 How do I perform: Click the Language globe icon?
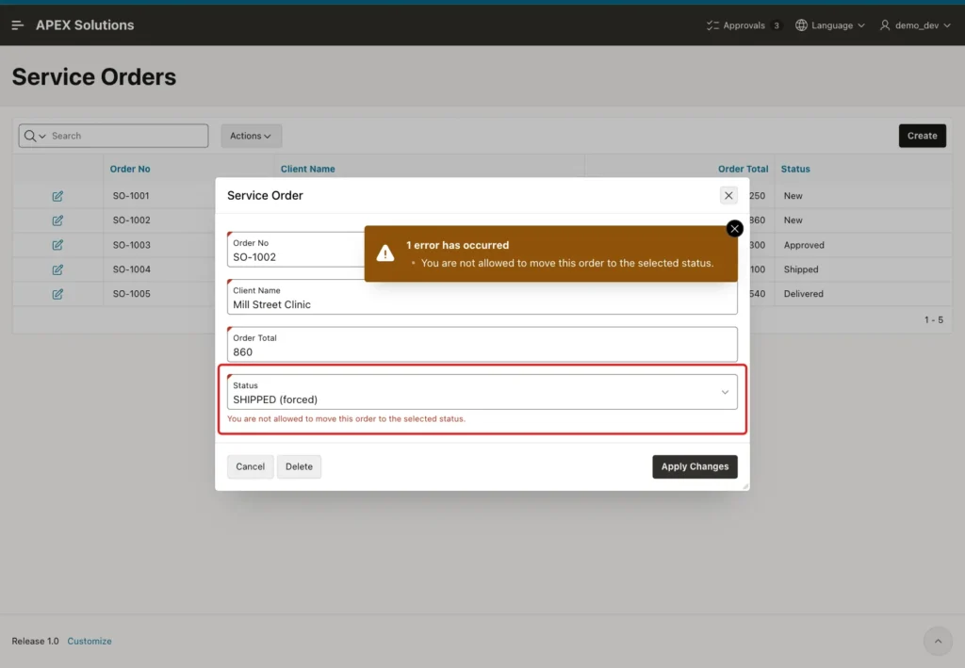click(x=801, y=25)
